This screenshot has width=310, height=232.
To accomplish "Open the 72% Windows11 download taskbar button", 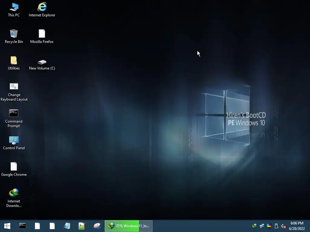I will pyautogui.click(x=128, y=226).
